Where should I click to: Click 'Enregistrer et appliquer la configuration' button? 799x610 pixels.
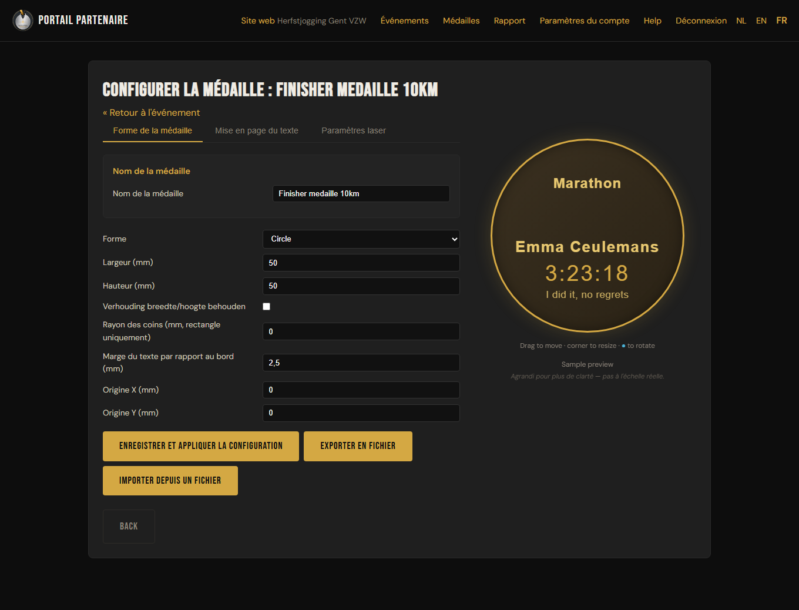pyautogui.click(x=201, y=446)
